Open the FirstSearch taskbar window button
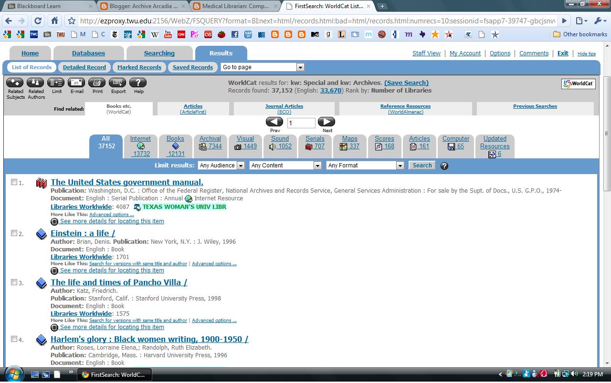This screenshot has height=383, width=611. tap(115, 374)
